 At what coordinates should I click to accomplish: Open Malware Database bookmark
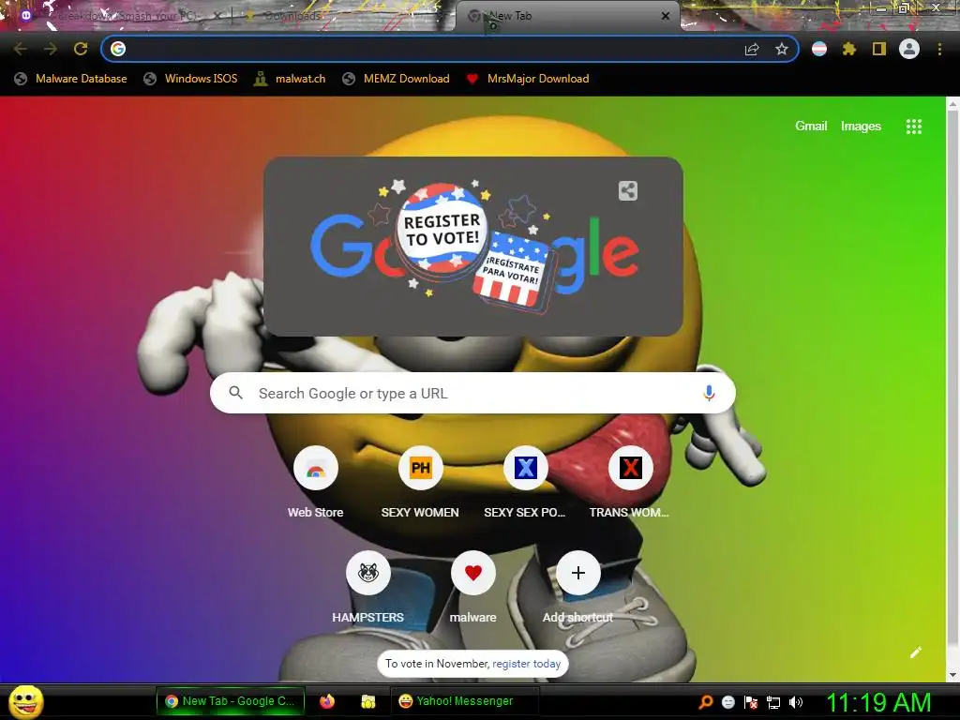tap(70, 79)
